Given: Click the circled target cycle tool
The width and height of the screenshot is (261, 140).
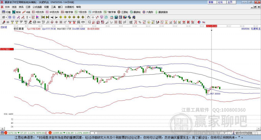Looking at the screenshot, I should click(x=52, y=22).
